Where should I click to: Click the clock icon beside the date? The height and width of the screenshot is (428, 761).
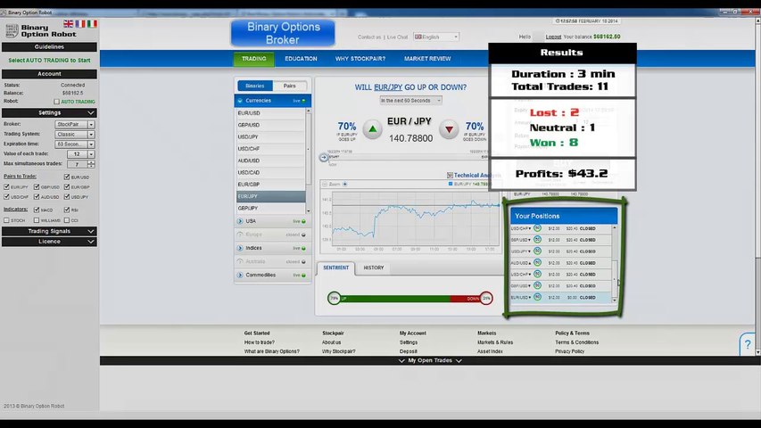click(x=558, y=21)
